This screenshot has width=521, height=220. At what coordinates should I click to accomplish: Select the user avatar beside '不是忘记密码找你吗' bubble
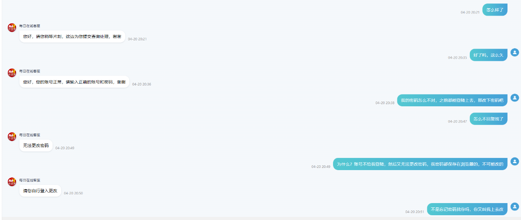tap(515, 207)
